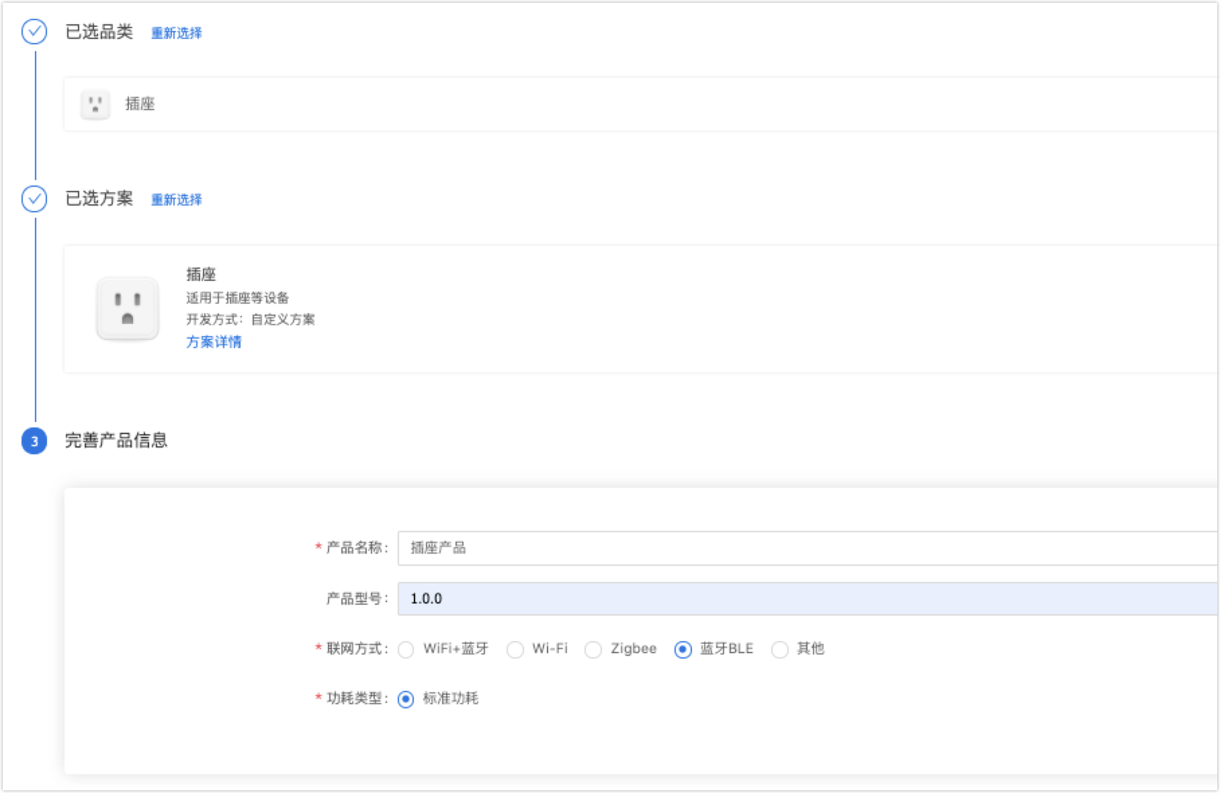Click the 插座 label in category row
1220x793 pixels.
pos(140,103)
